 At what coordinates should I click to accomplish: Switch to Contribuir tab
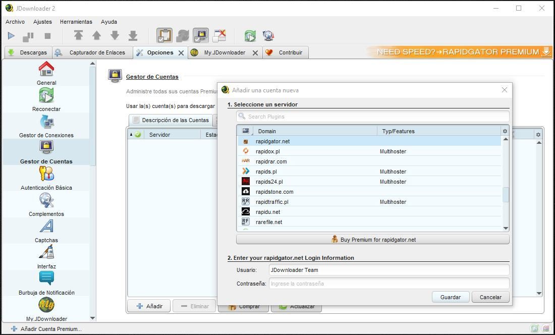click(285, 52)
